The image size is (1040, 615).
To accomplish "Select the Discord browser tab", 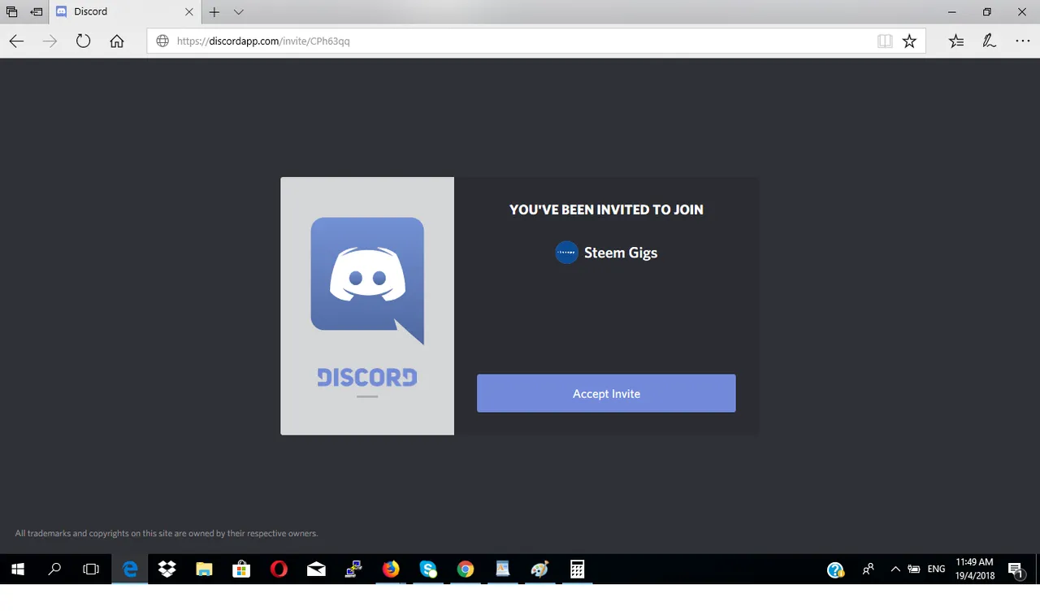I will pos(123,12).
